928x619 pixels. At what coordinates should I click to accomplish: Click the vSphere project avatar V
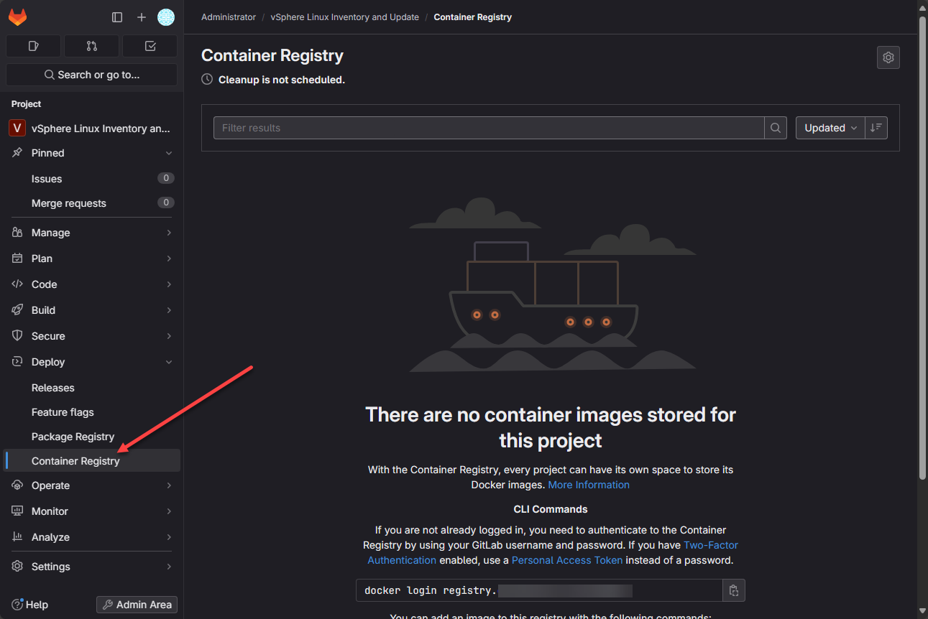pyautogui.click(x=17, y=129)
